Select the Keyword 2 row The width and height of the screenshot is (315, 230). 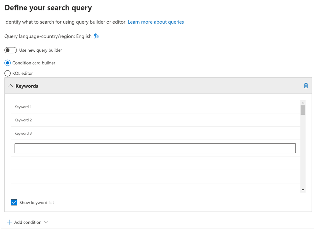pyautogui.click(x=156, y=120)
